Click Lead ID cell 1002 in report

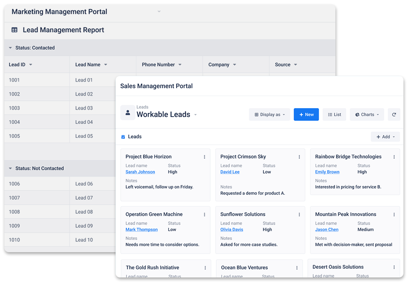(x=37, y=94)
